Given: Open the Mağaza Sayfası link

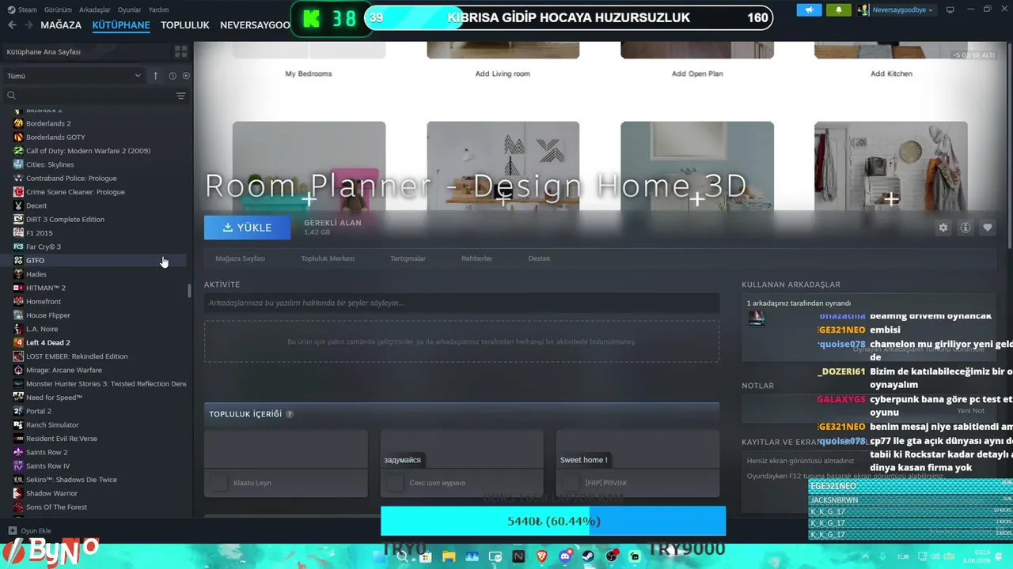Looking at the screenshot, I should tap(241, 258).
